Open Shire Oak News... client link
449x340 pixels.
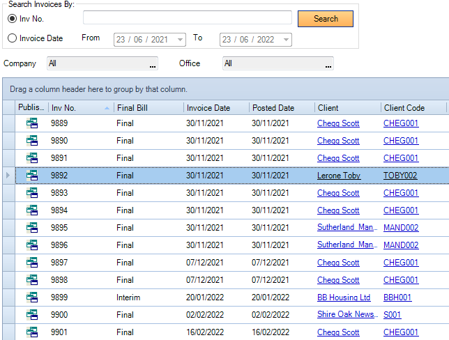coord(347,314)
